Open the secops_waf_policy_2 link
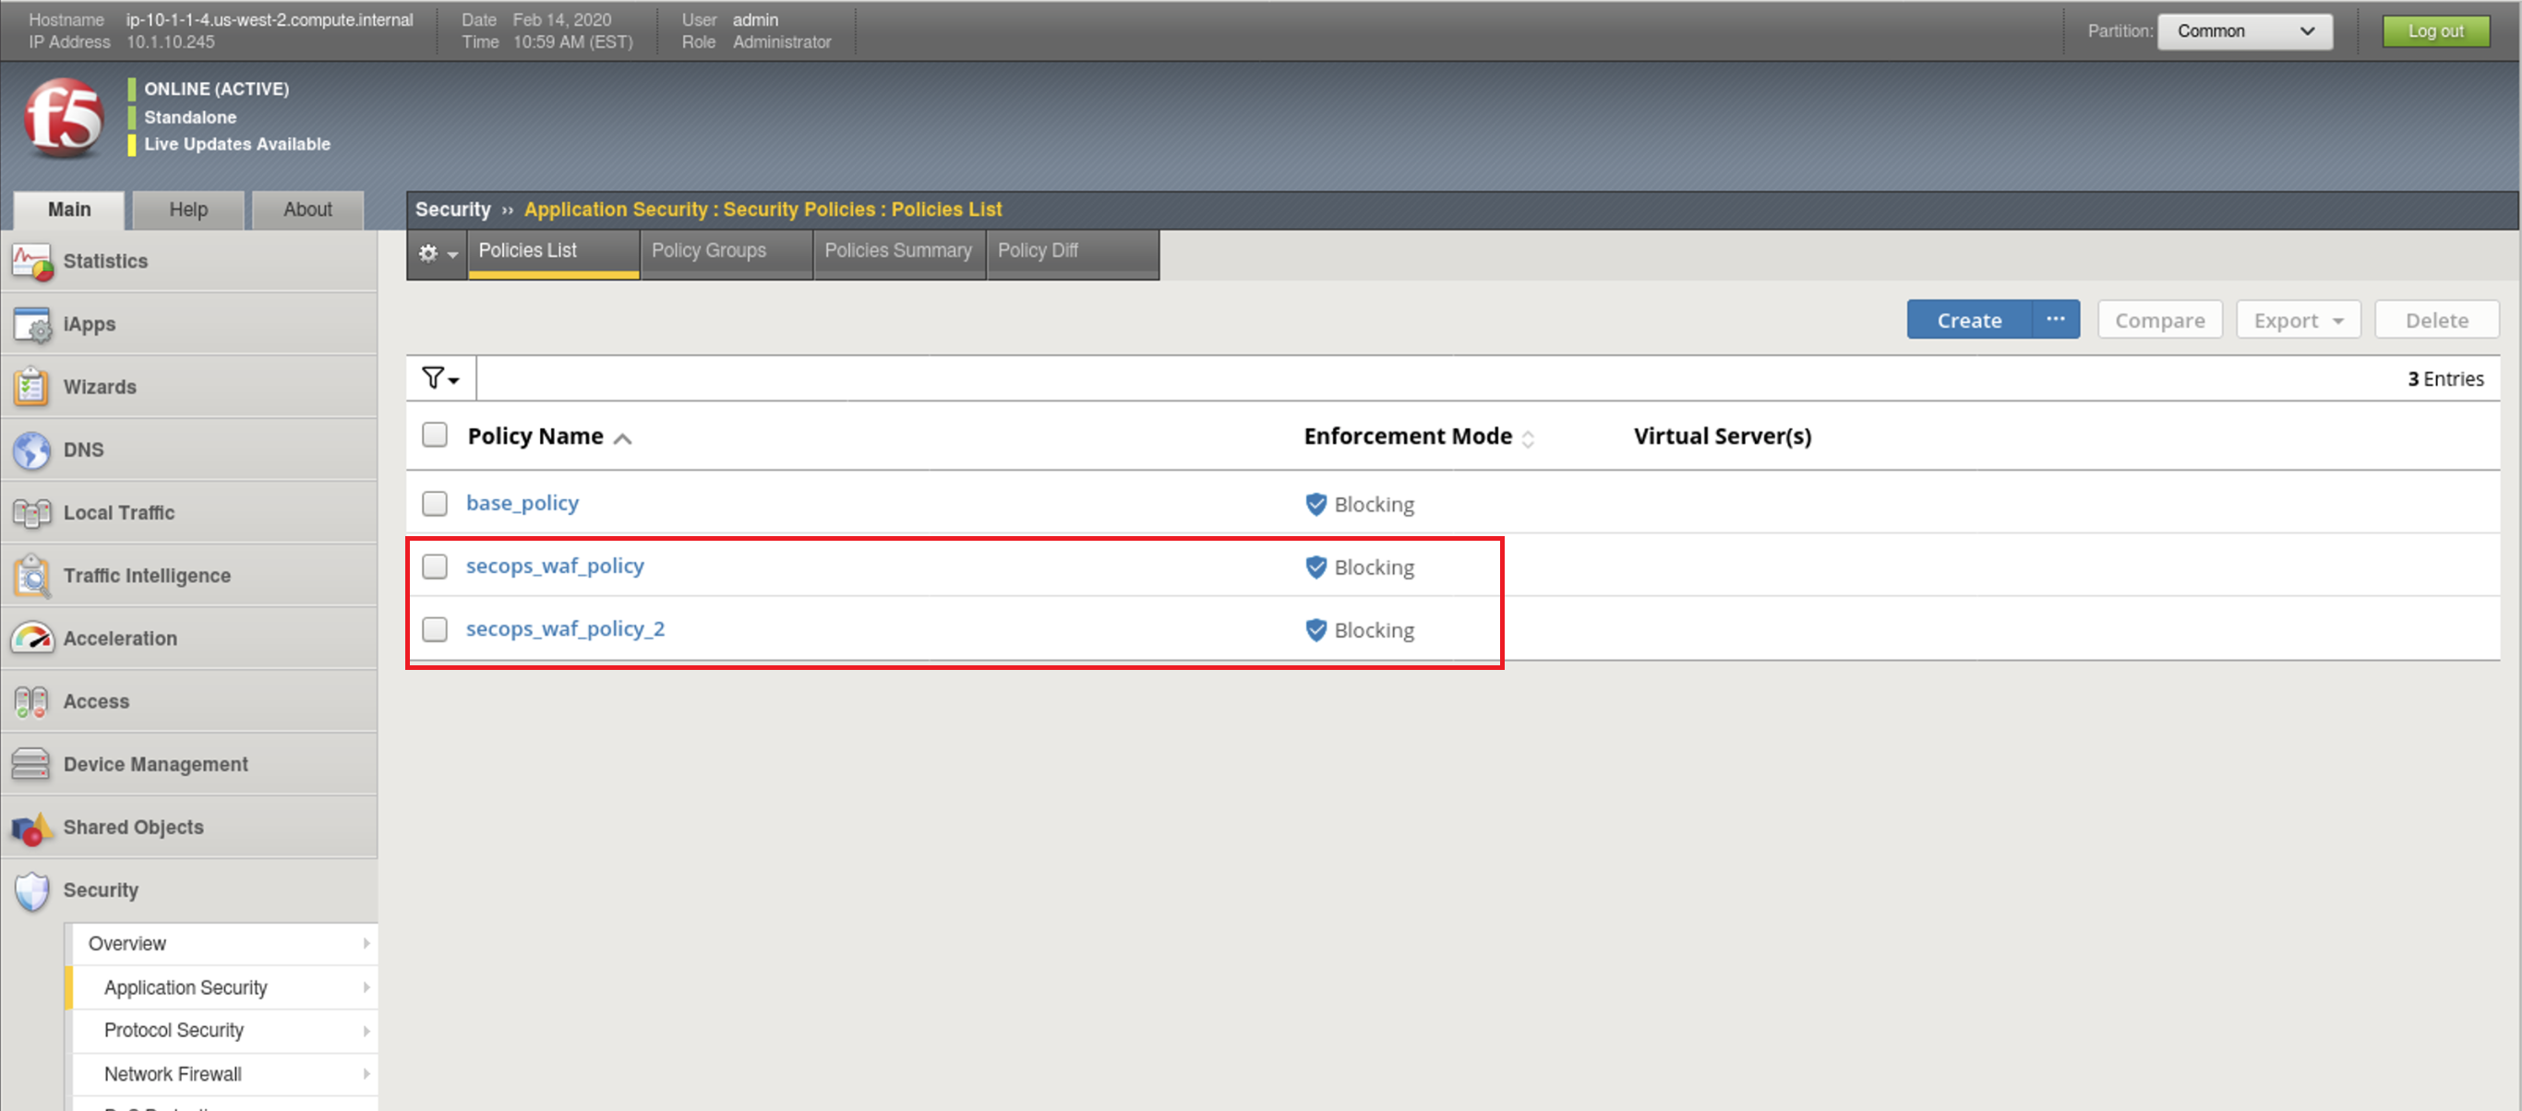The width and height of the screenshot is (2522, 1111). (565, 628)
